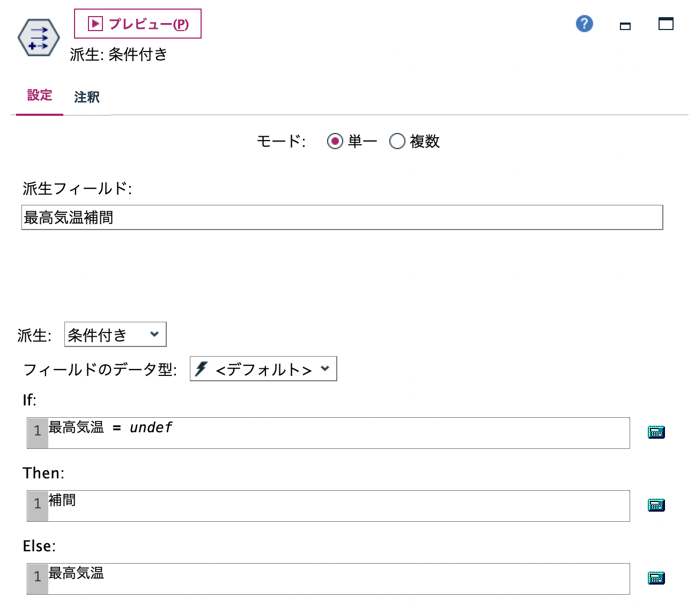695x606 pixels.
Task: Select the 設定 tab
Action: tap(39, 95)
